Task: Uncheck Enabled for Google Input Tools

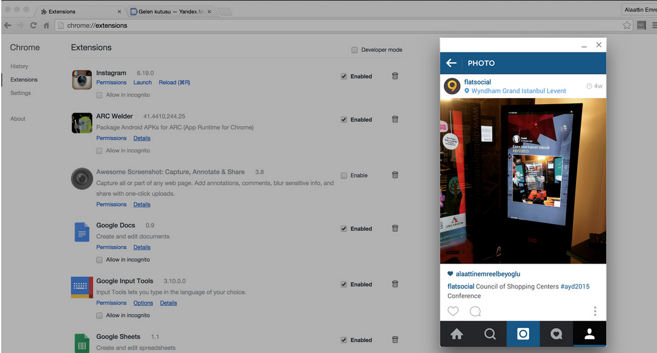Action: pyautogui.click(x=344, y=284)
